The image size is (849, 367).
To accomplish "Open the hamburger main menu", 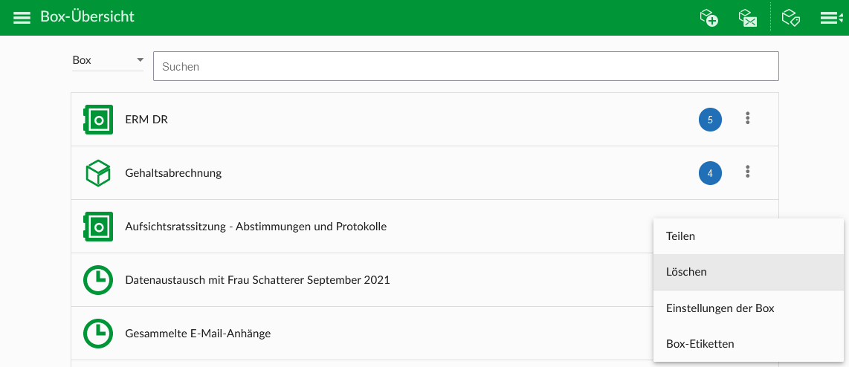I will pos(22,18).
